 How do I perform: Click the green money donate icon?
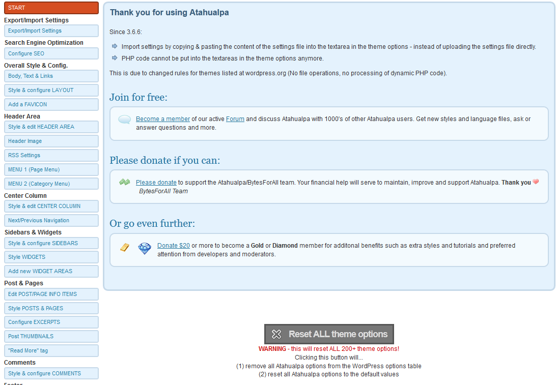click(124, 182)
